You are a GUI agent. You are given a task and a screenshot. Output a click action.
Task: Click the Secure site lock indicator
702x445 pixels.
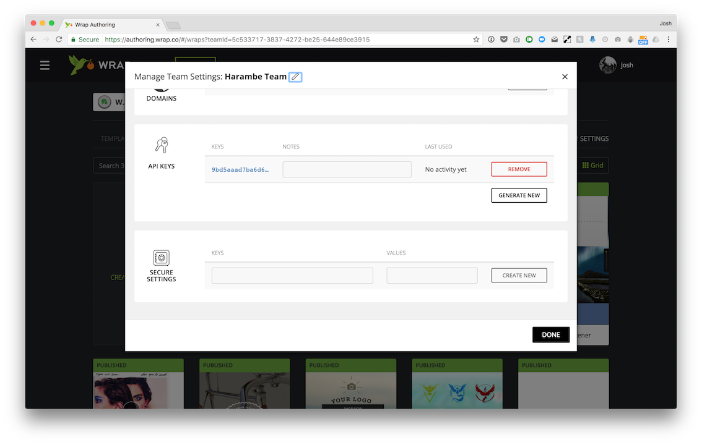(x=85, y=40)
